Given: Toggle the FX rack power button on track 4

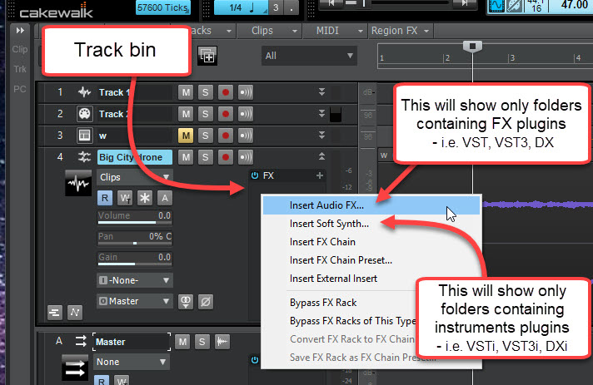Looking at the screenshot, I should click(255, 175).
